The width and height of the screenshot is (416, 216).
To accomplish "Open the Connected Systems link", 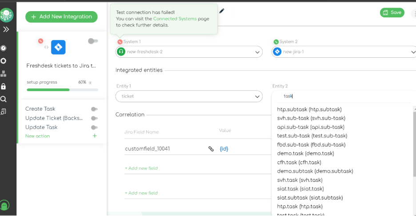I will point(175,19).
